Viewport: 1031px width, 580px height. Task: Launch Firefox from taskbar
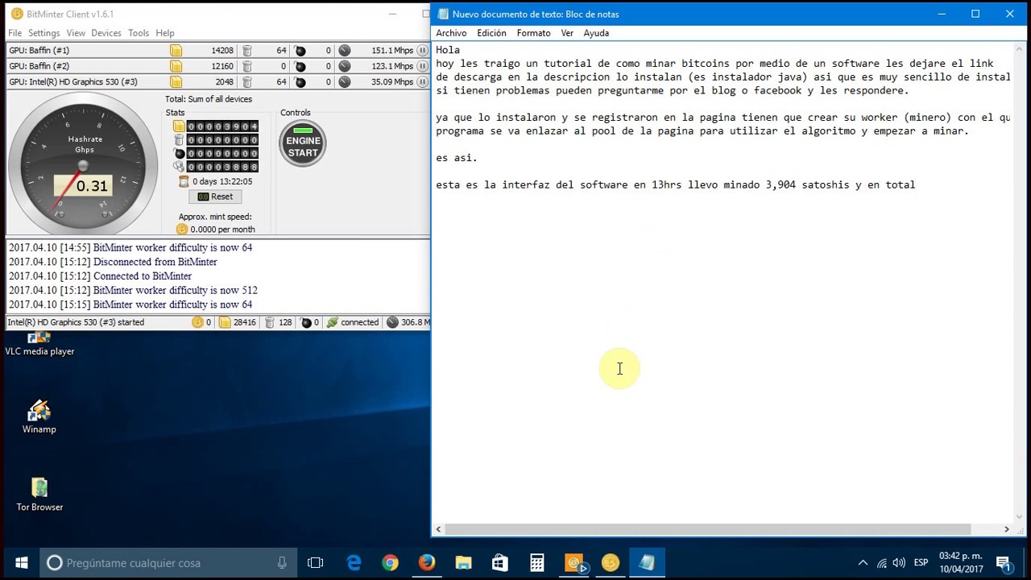pyautogui.click(x=427, y=563)
